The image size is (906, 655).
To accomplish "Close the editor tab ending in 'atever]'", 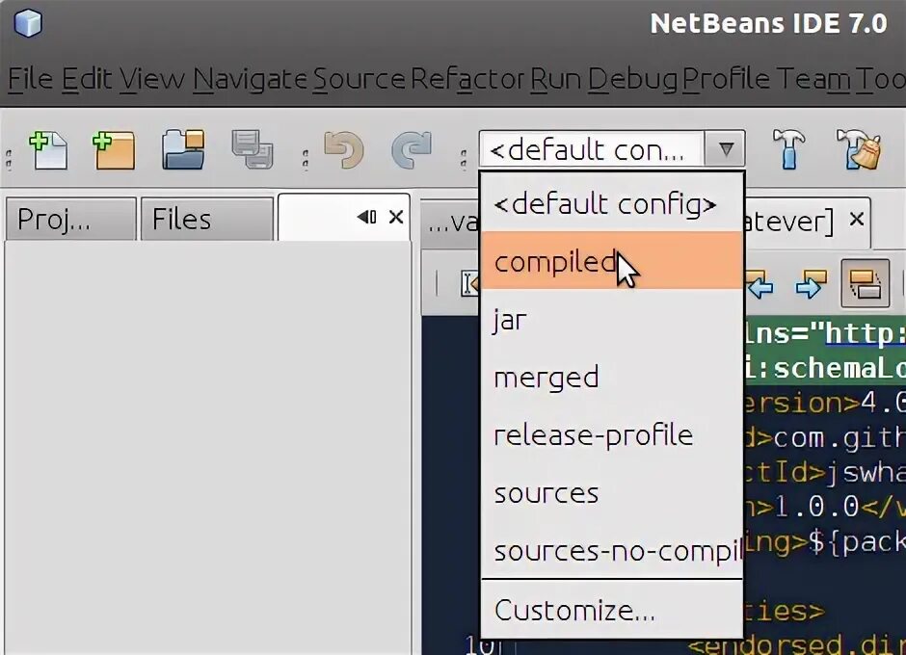I will (x=856, y=219).
